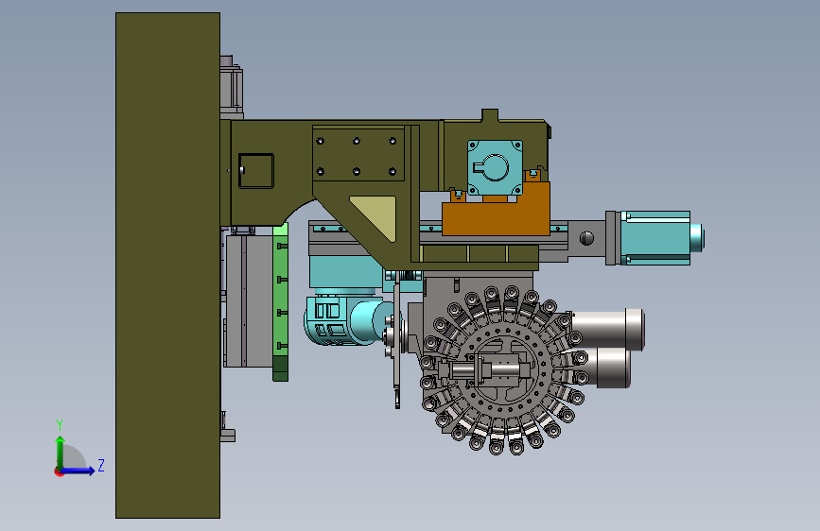
Task: Select the six-bolt cover plate on the arm
Action: 358,154
